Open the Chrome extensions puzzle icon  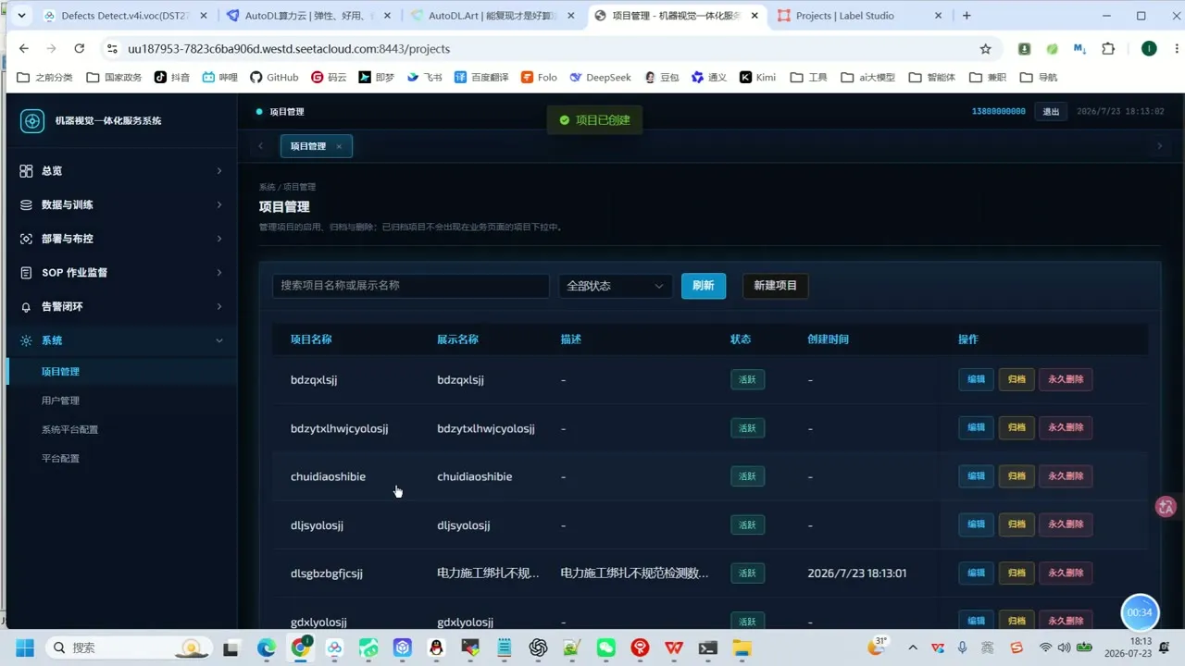point(1108,49)
